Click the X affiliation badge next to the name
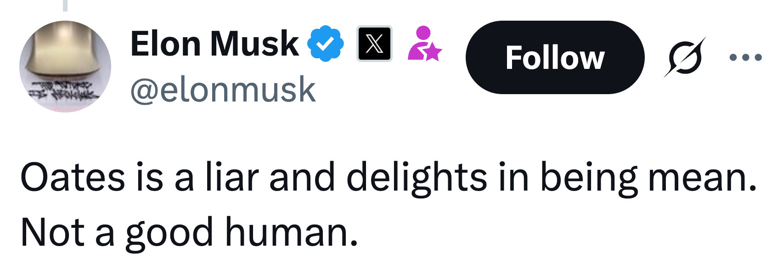This screenshot has width=783, height=276. click(x=374, y=44)
